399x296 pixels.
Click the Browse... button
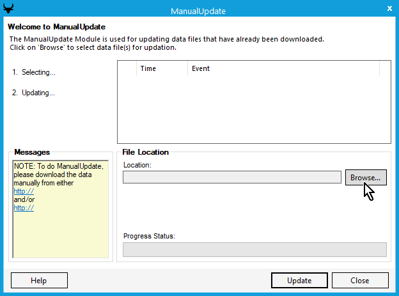(366, 177)
